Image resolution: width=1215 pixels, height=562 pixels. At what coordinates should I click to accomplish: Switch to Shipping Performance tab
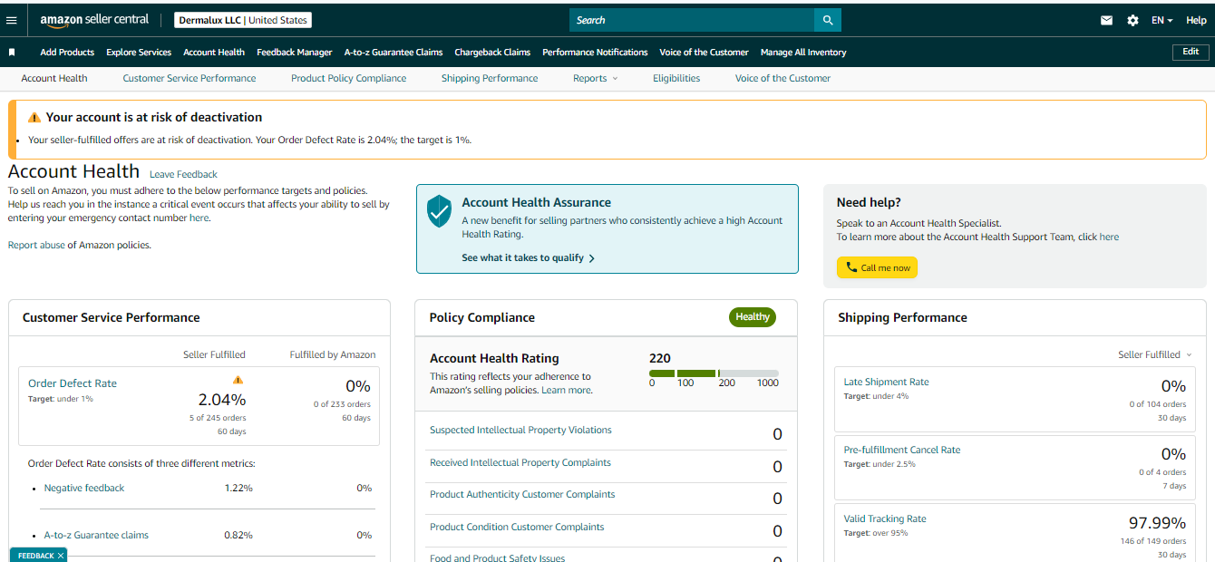pos(490,78)
